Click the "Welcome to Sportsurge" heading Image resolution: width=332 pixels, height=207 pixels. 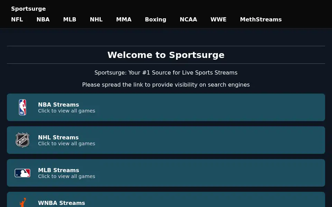(166, 55)
